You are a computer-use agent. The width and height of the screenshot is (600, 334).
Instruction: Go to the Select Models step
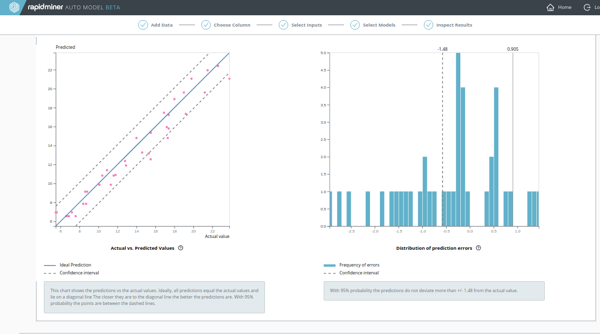tap(378, 25)
